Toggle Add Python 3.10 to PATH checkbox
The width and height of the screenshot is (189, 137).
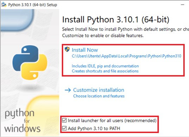click(x=64, y=128)
